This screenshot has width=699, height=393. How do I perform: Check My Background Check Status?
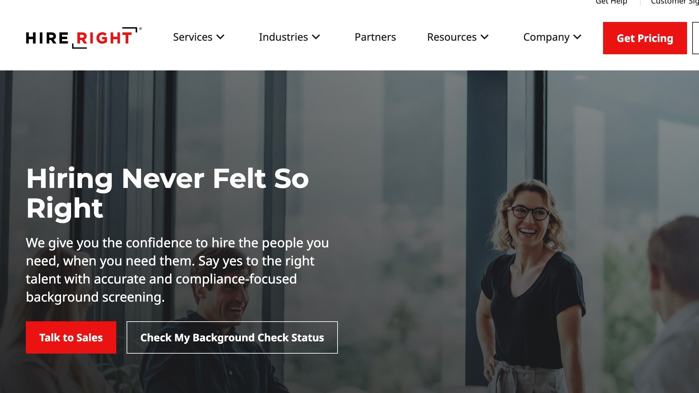pos(232,337)
